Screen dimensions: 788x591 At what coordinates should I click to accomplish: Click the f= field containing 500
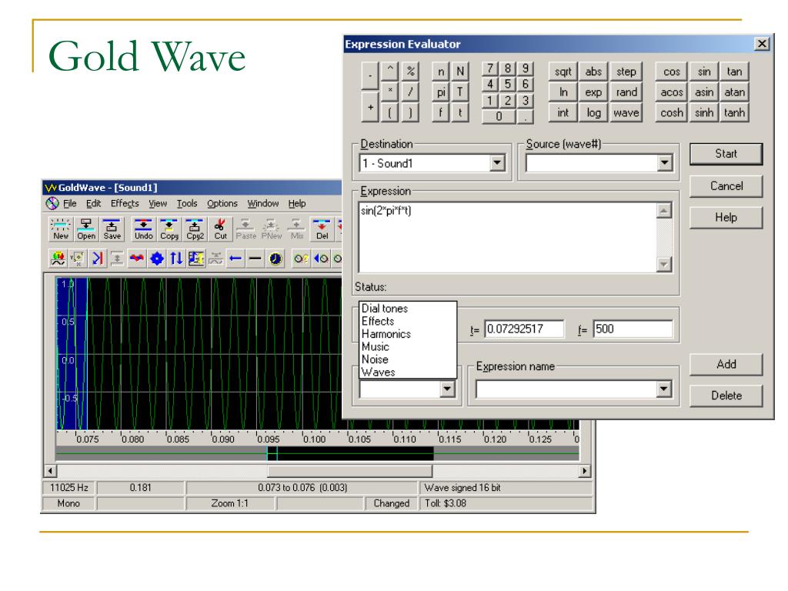[633, 329]
